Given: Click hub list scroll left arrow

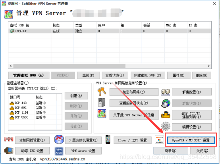Looking at the screenshot, I should point(11,66).
